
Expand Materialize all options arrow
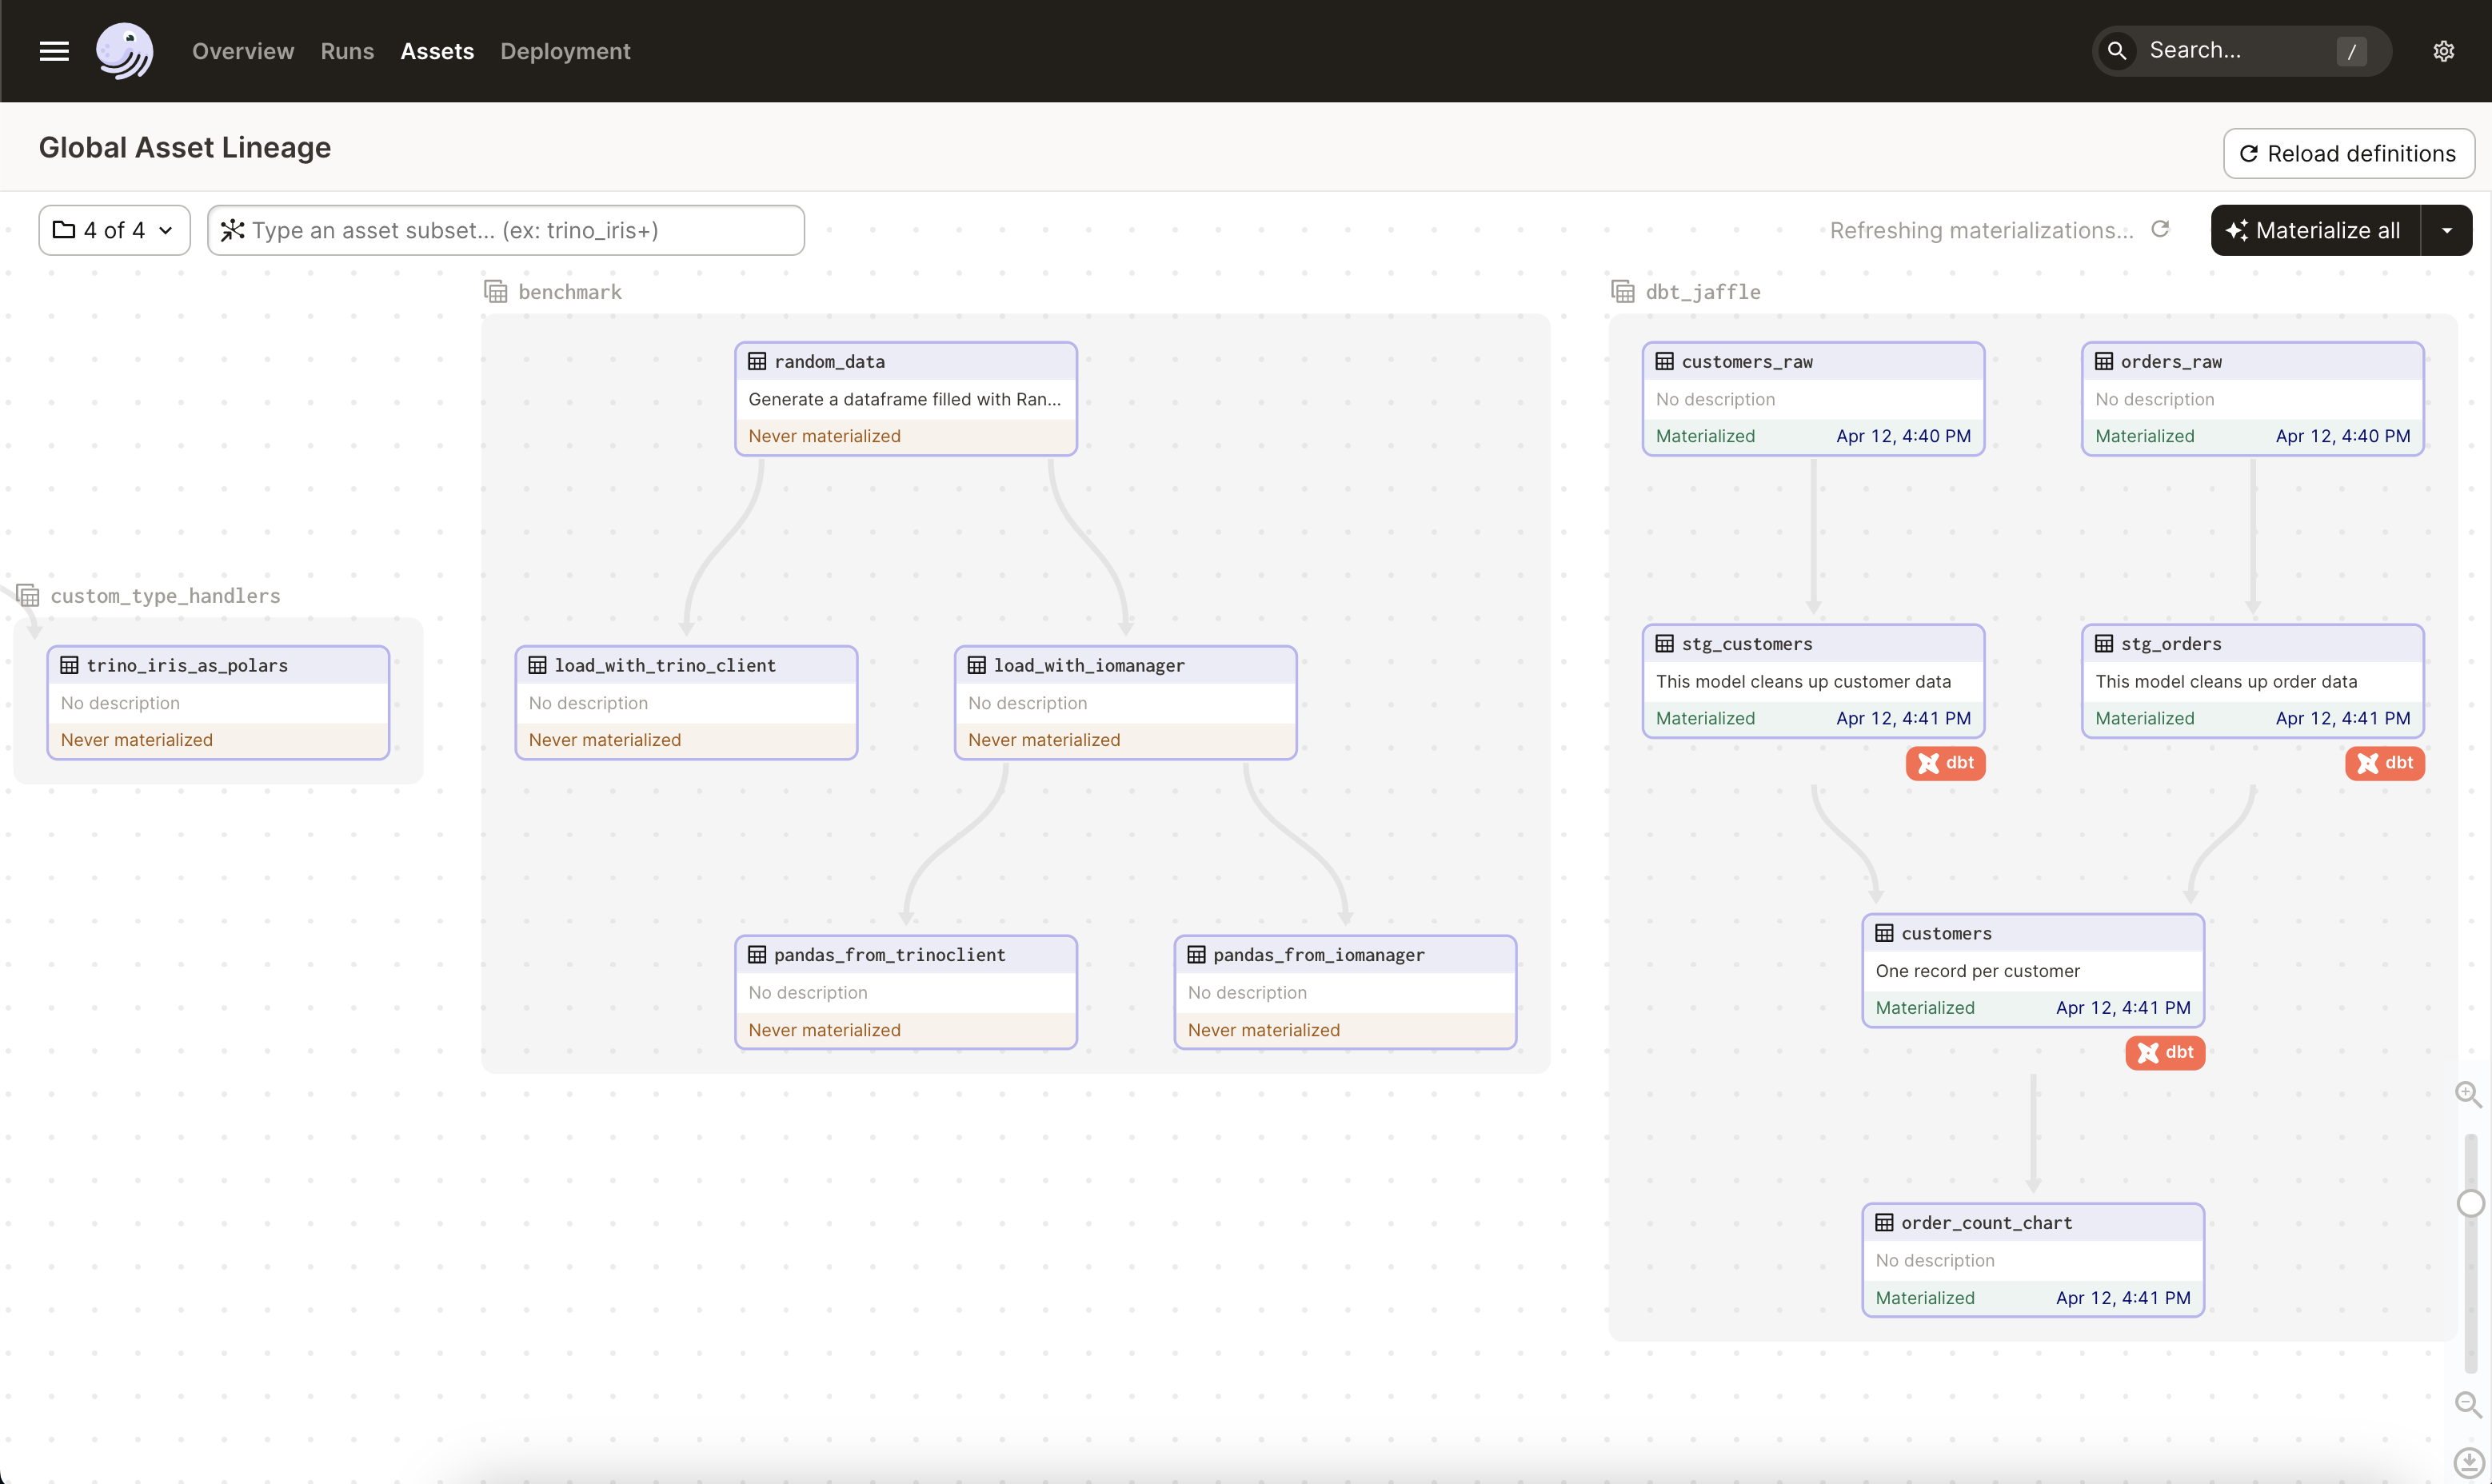tap(2447, 230)
